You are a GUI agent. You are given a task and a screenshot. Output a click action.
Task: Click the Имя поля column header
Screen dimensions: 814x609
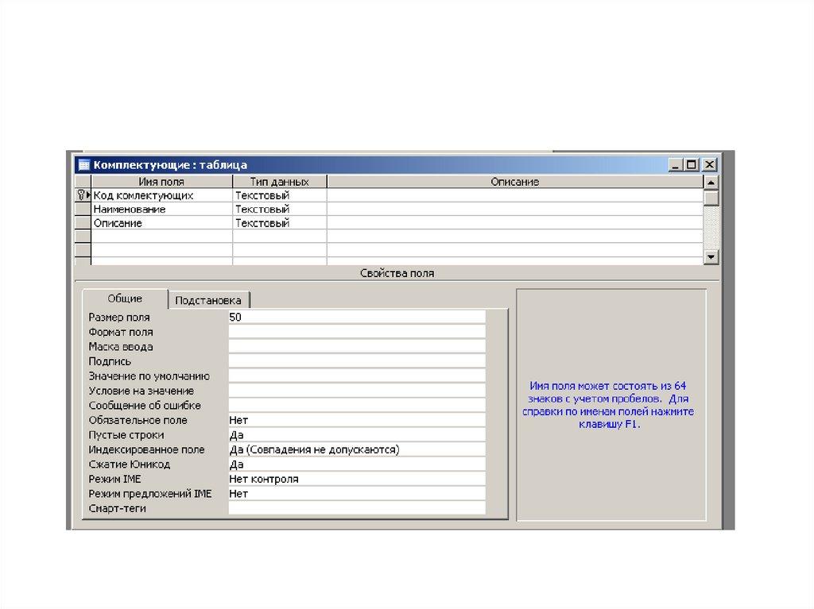click(161, 182)
